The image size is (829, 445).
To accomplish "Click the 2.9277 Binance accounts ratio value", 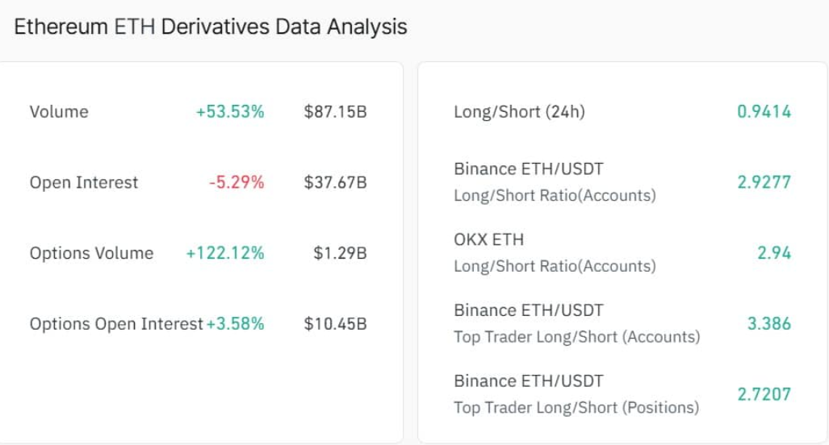I will pos(764,182).
